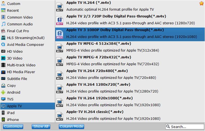The height and width of the screenshot is (131, 205).
Task: Click the Android robot icon
Action: click(3, 92)
